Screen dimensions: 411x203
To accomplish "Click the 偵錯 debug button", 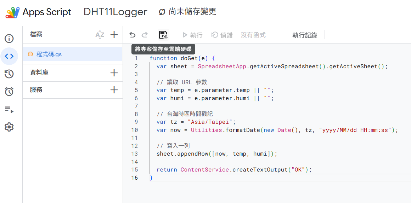I will (222, 35).
